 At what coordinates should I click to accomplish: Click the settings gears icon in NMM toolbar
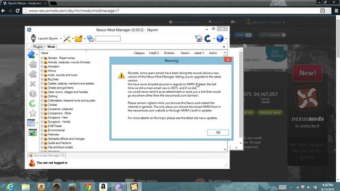point(90,39)
